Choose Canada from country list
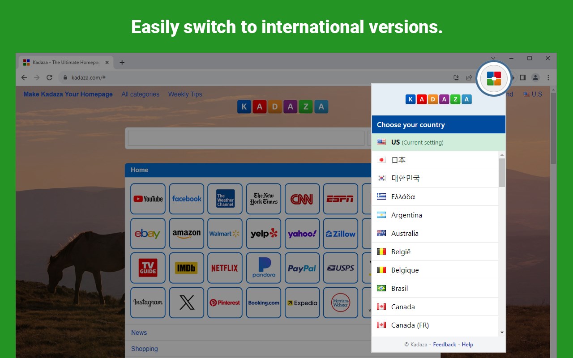Image resolution: width=573 pixels, height=358 pixels. (435, 307)
